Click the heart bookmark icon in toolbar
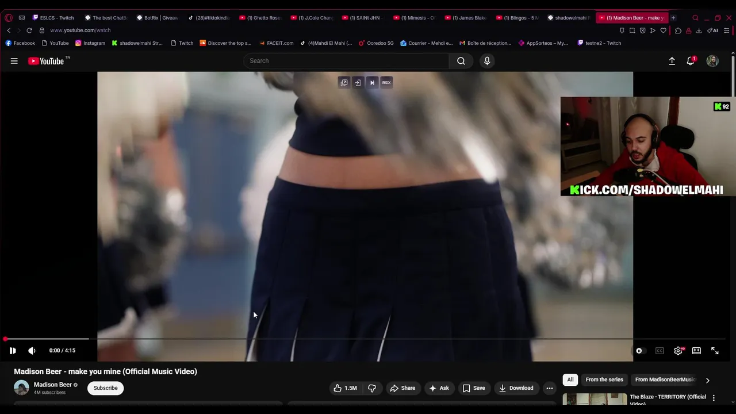The width and height of the screenshot is (736, 414). coord(663,30)
